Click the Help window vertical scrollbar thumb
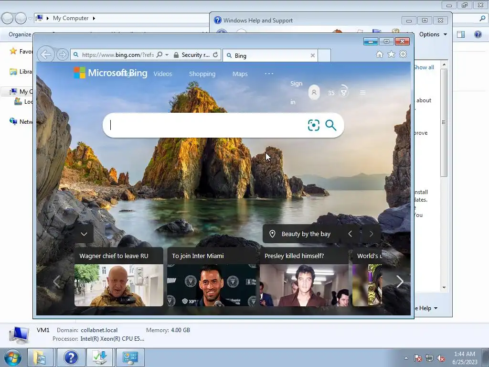The width and height of the screenshot is (489, 367). tap(444, 122)
